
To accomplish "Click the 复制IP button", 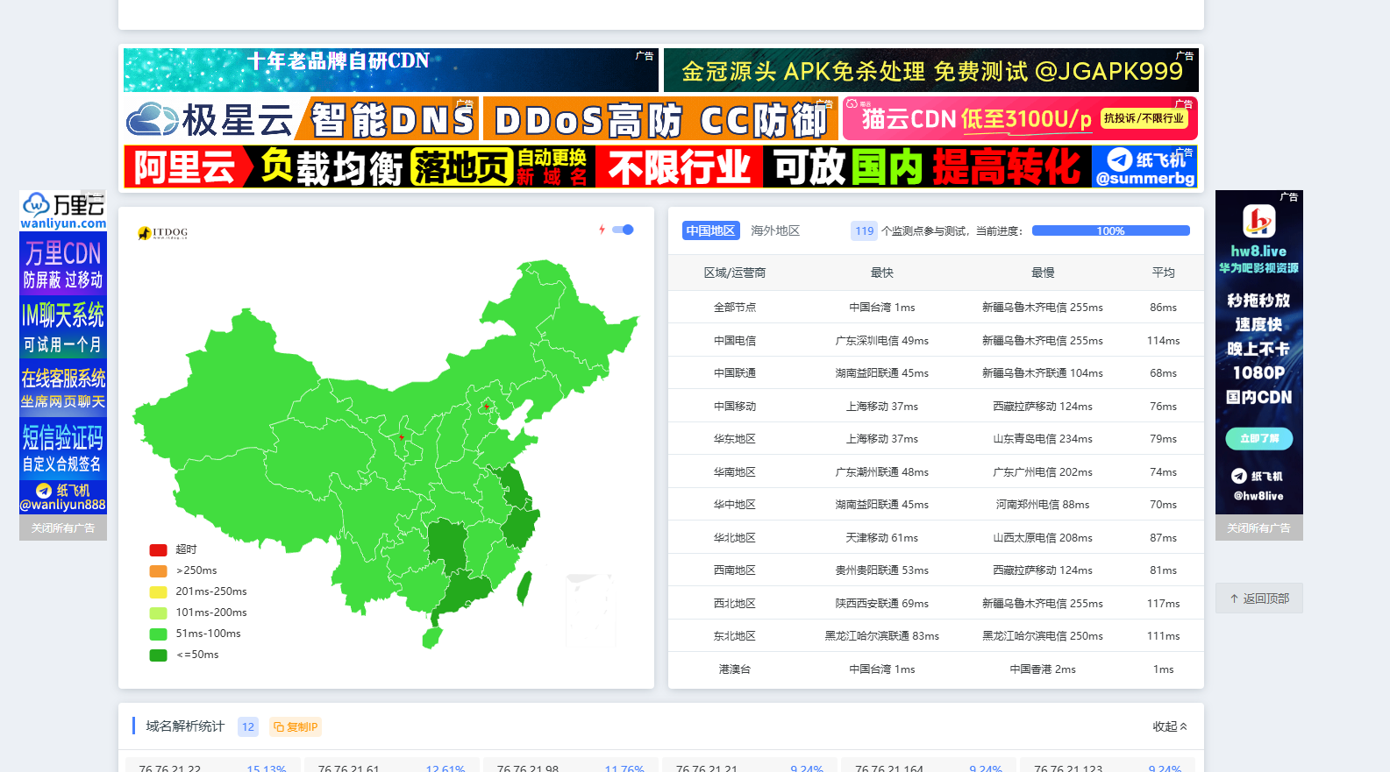I will 296,726.
